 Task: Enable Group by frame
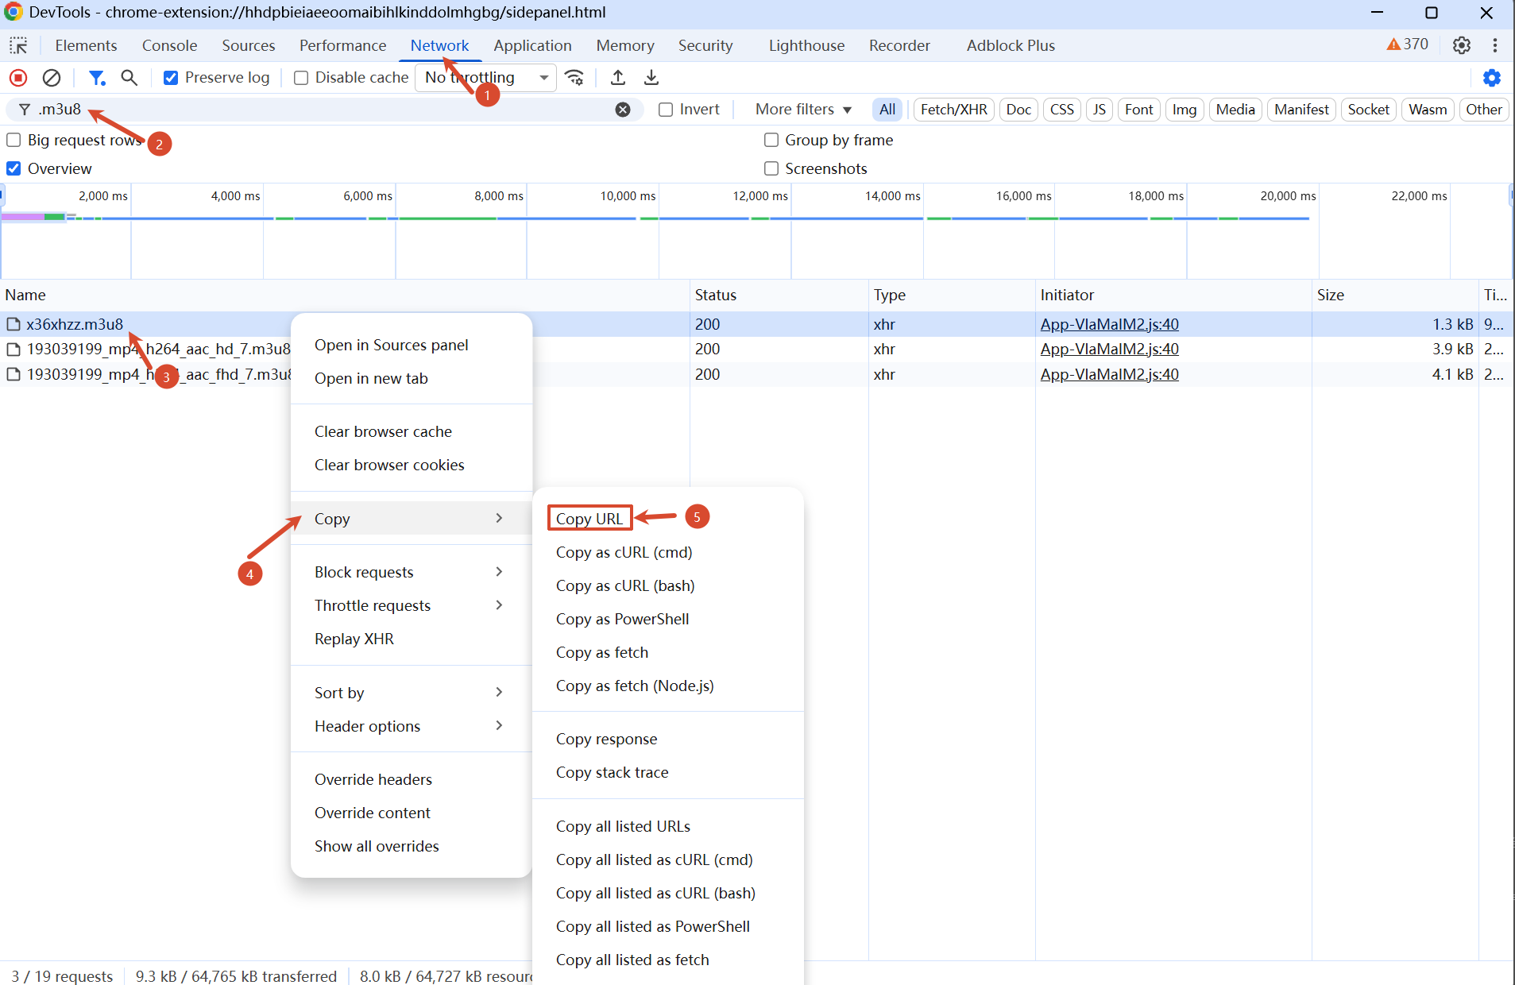[x=771, y=140]
